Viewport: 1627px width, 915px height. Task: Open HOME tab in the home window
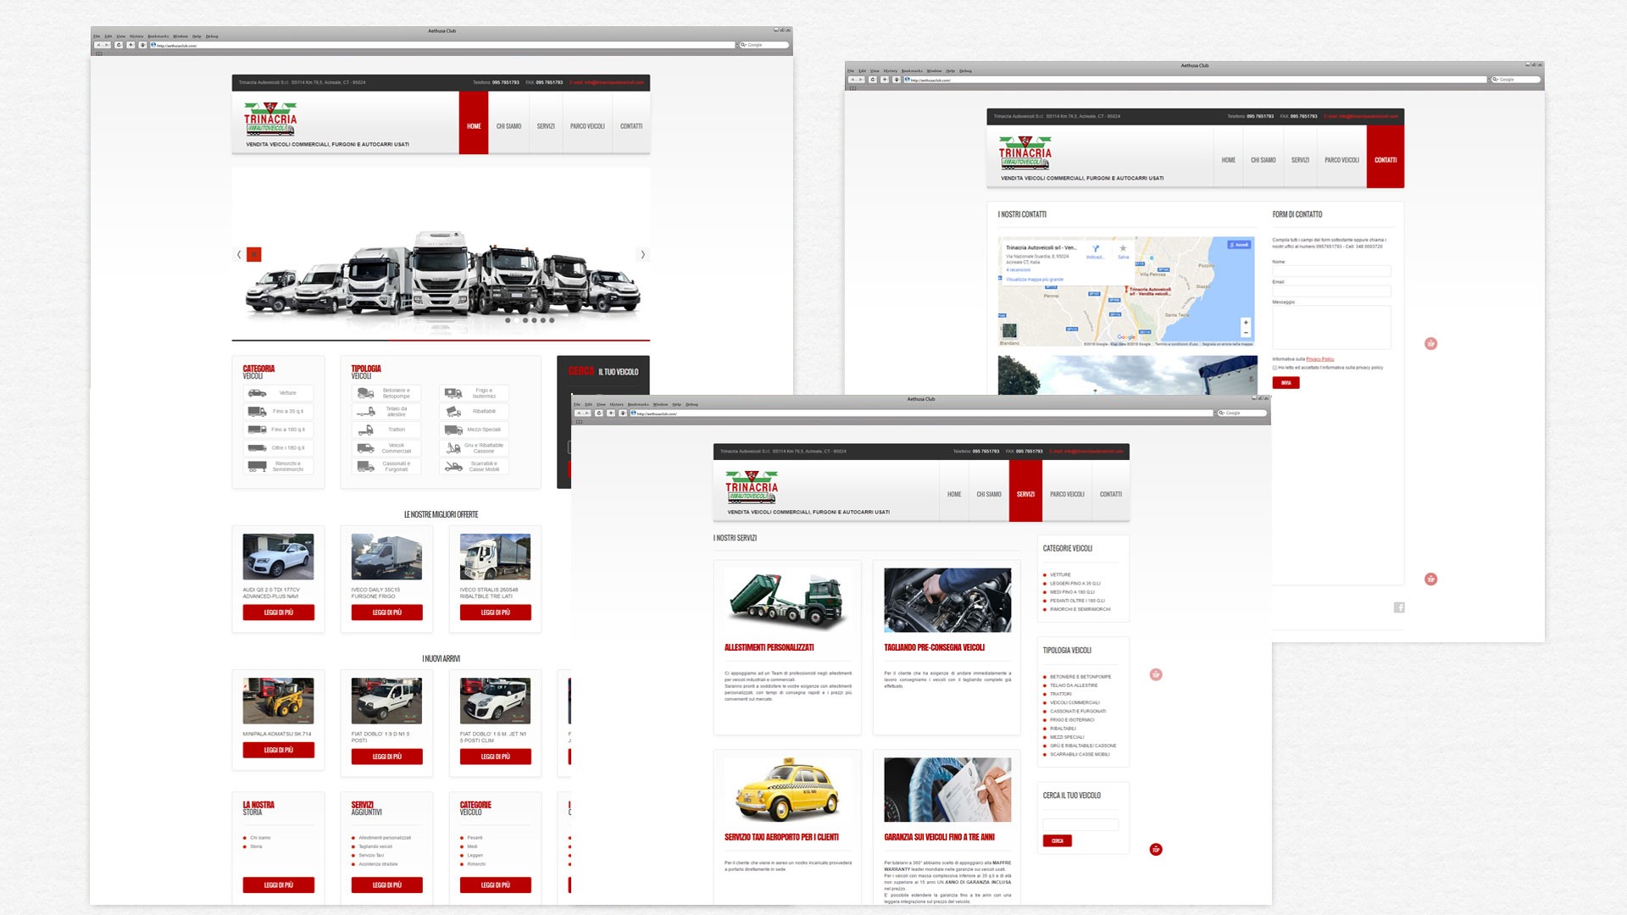[474, 123]
